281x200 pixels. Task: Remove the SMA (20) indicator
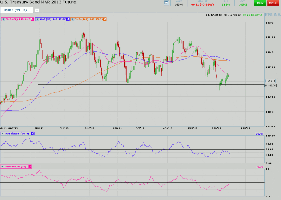(33, 19)
